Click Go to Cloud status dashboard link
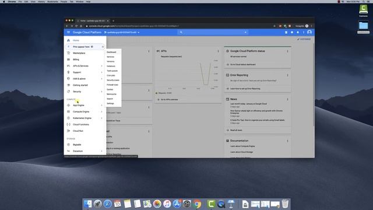This screenshot has width=373, height=210. [x=242, y=65]
